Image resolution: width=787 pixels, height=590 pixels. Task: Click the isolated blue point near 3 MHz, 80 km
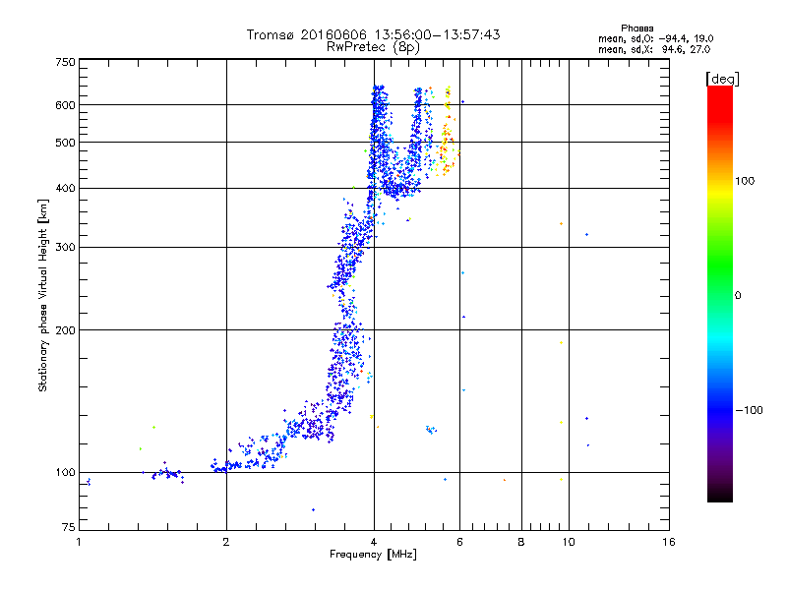click(x=313, y=509)
